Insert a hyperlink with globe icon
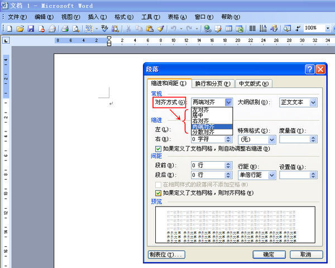 pos(207,29)
